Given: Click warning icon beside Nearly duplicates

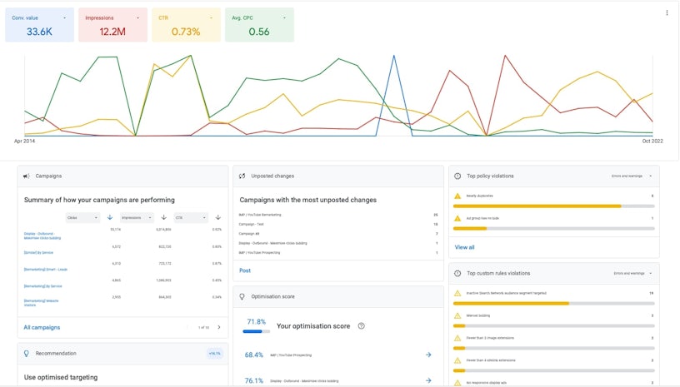Looking at the screenshot, I should (457, 196).
